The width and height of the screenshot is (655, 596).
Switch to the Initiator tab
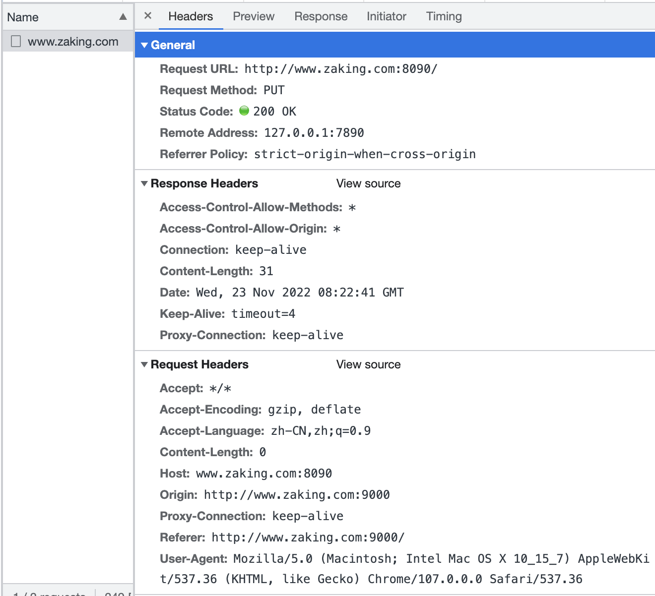[387, 16]
